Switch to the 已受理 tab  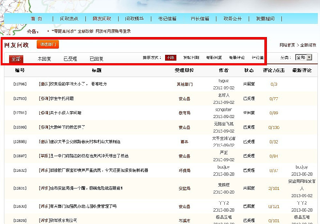[x=71, y=58]
